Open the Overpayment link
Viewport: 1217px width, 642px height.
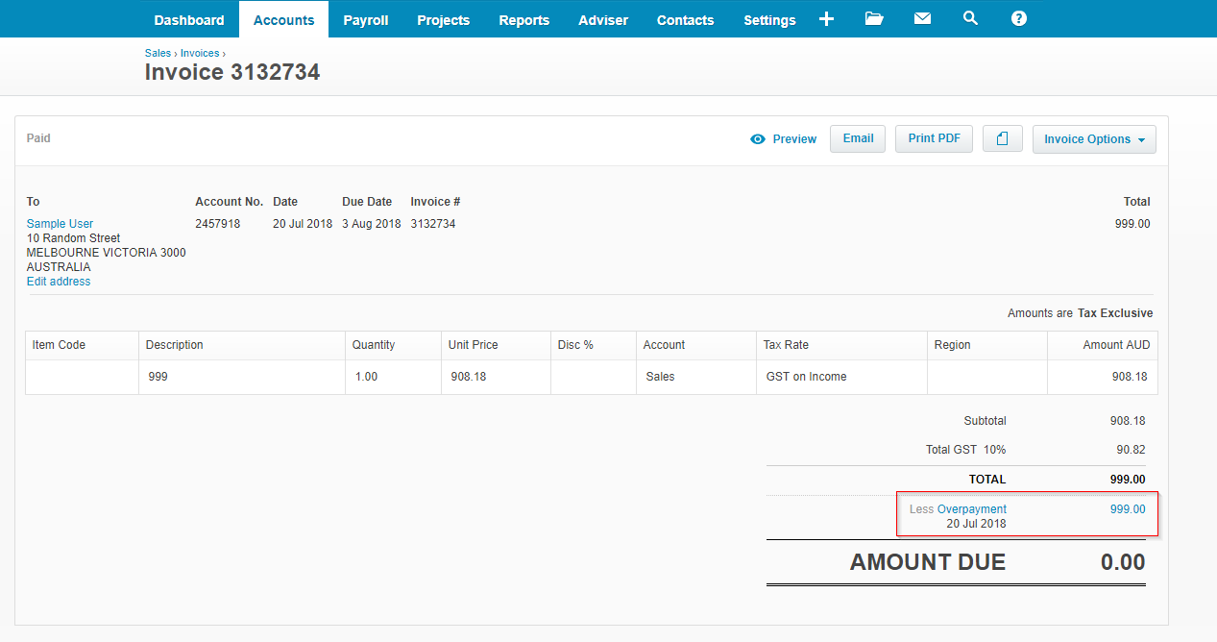tap(972, 509)
